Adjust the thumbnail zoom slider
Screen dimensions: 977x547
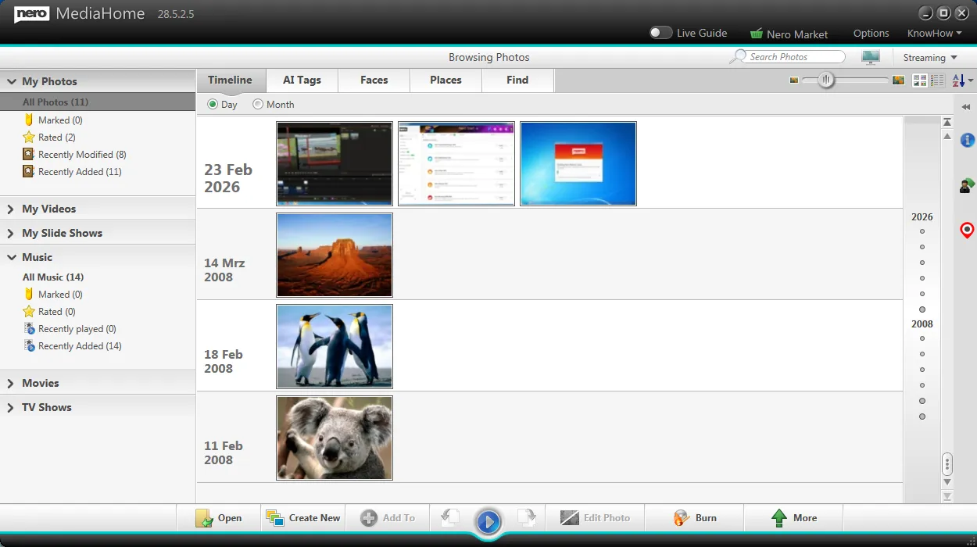(826, 80)
